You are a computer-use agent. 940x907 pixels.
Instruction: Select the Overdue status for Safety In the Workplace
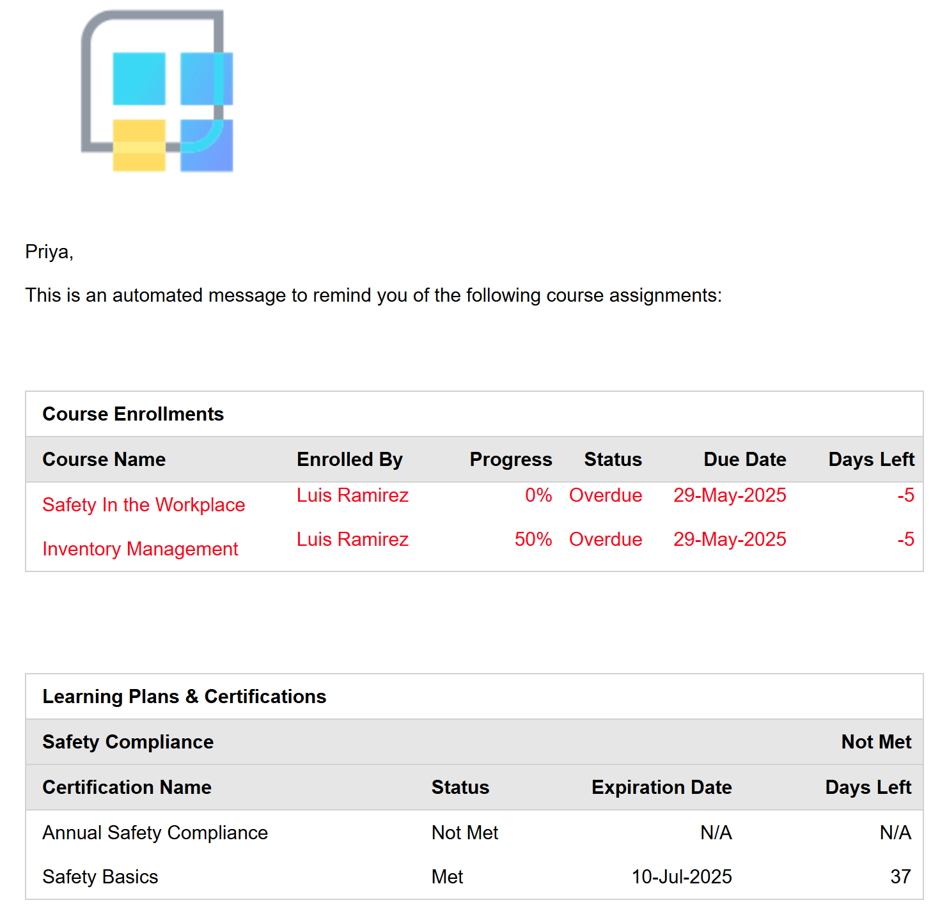tap(605, 495)
